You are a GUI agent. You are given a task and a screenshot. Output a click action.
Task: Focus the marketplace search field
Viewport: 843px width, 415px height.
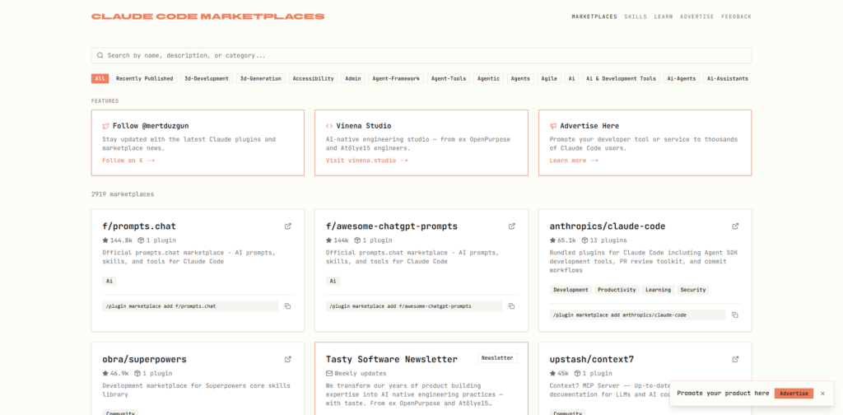pos(421,55)
